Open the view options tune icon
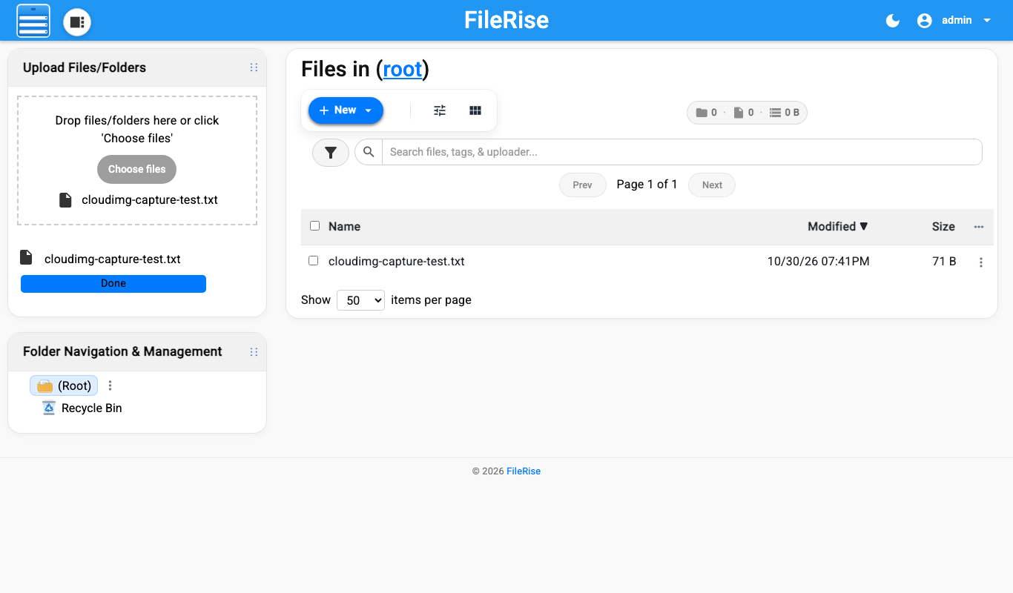Image resolution: width=1013 pixels, height=593 pixels. tap(440, 110)
